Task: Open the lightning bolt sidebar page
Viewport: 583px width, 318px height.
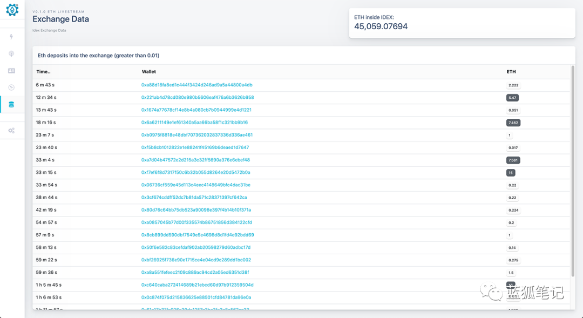Action: tap(12, 37)
